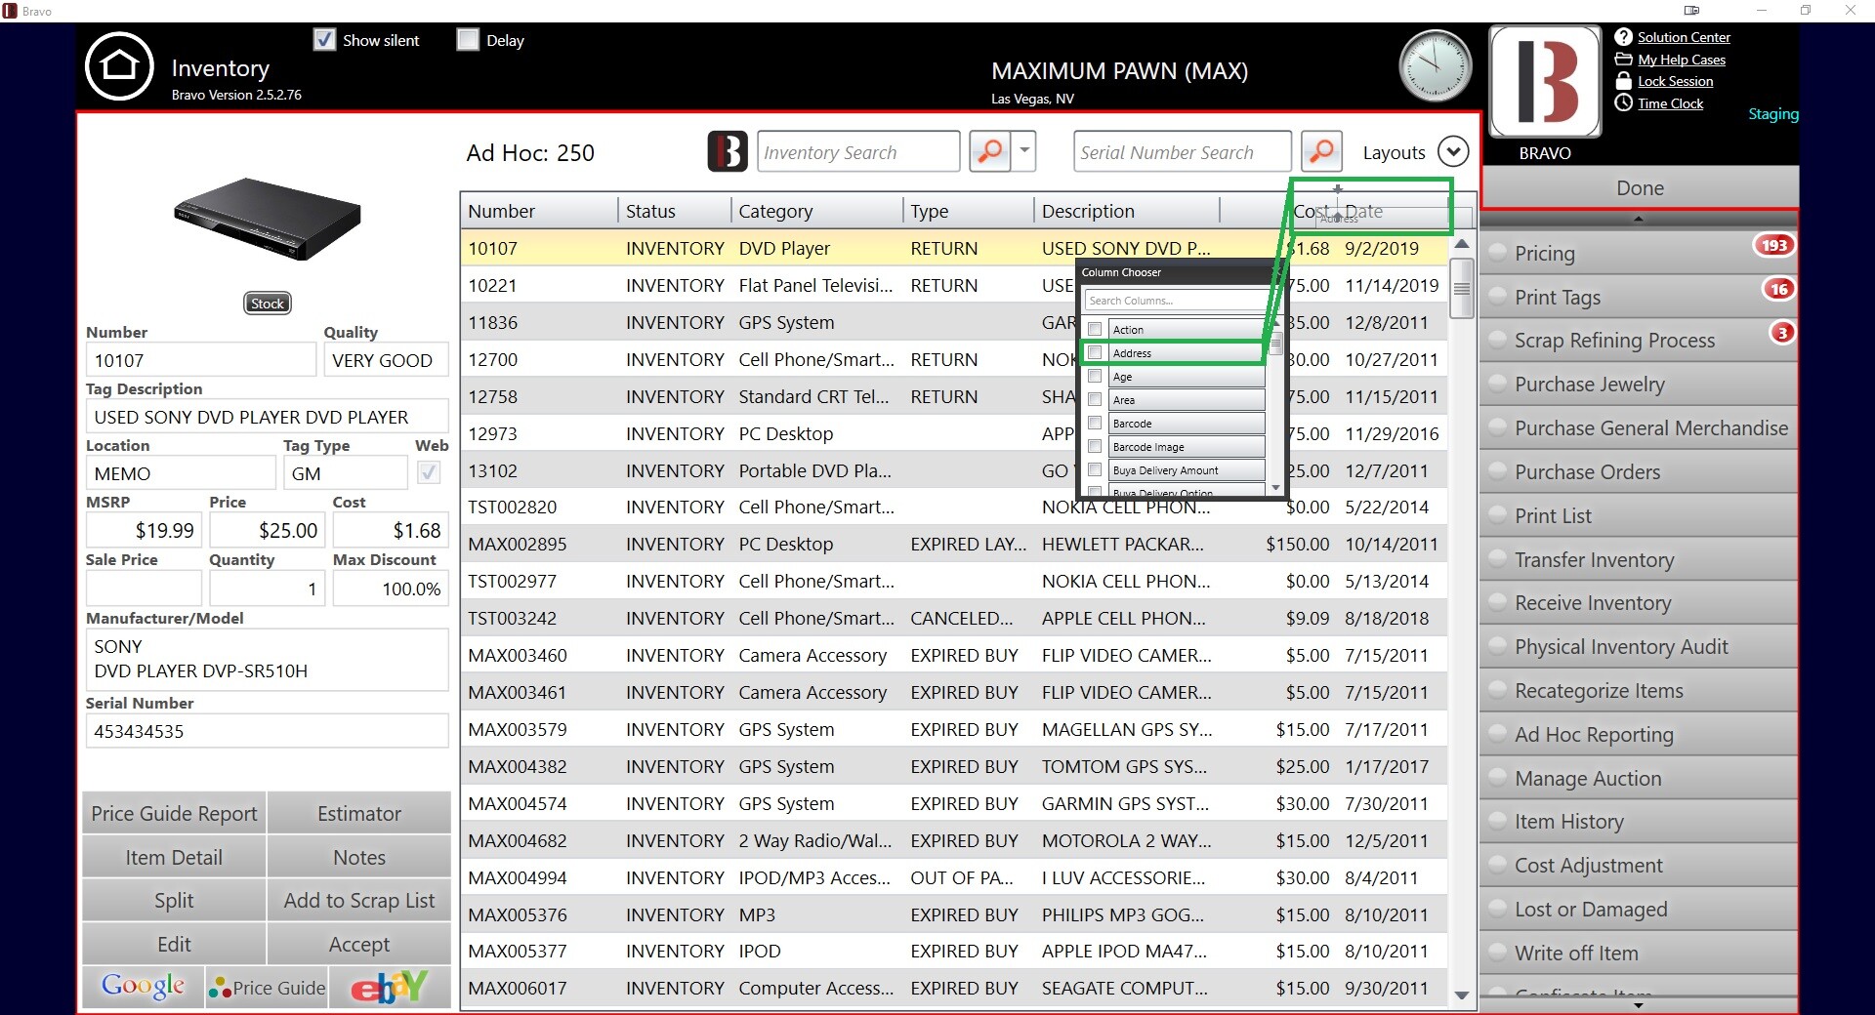Open the Price Guide Report button

(x=174, y=813)
